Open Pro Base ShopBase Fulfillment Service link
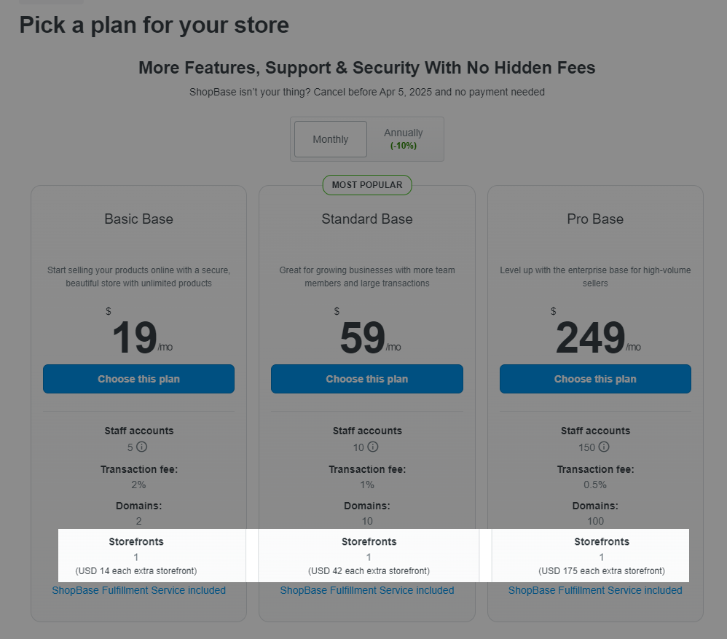Screen dimensions: 727x639 tap(595, 590)
